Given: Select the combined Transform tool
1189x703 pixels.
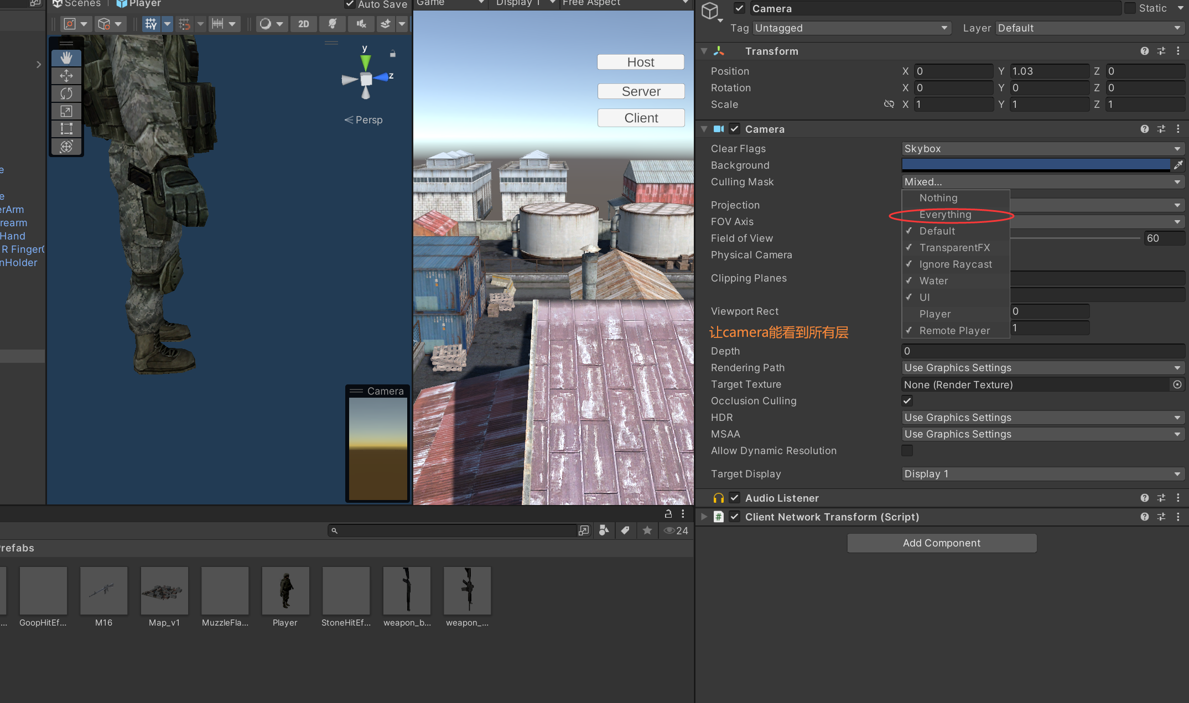Looking at the screenshot, I should tap(66, 147).
